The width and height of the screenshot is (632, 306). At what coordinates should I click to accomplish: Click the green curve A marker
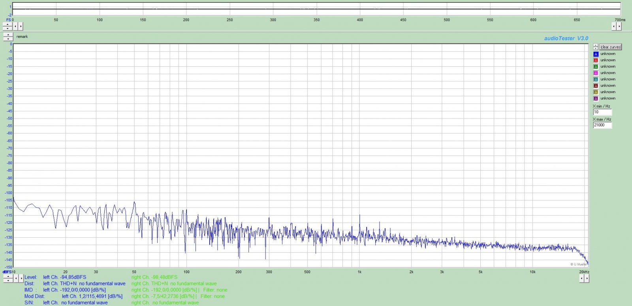coord(596,67)
